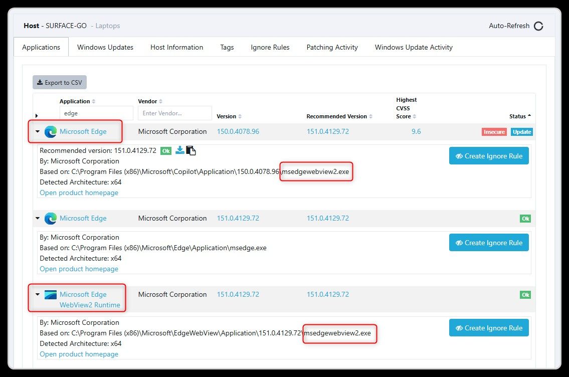Collapse the insecure Microsoft Edge row
The height and width of the screenshot is (377, 569).
tap(38, 131)
